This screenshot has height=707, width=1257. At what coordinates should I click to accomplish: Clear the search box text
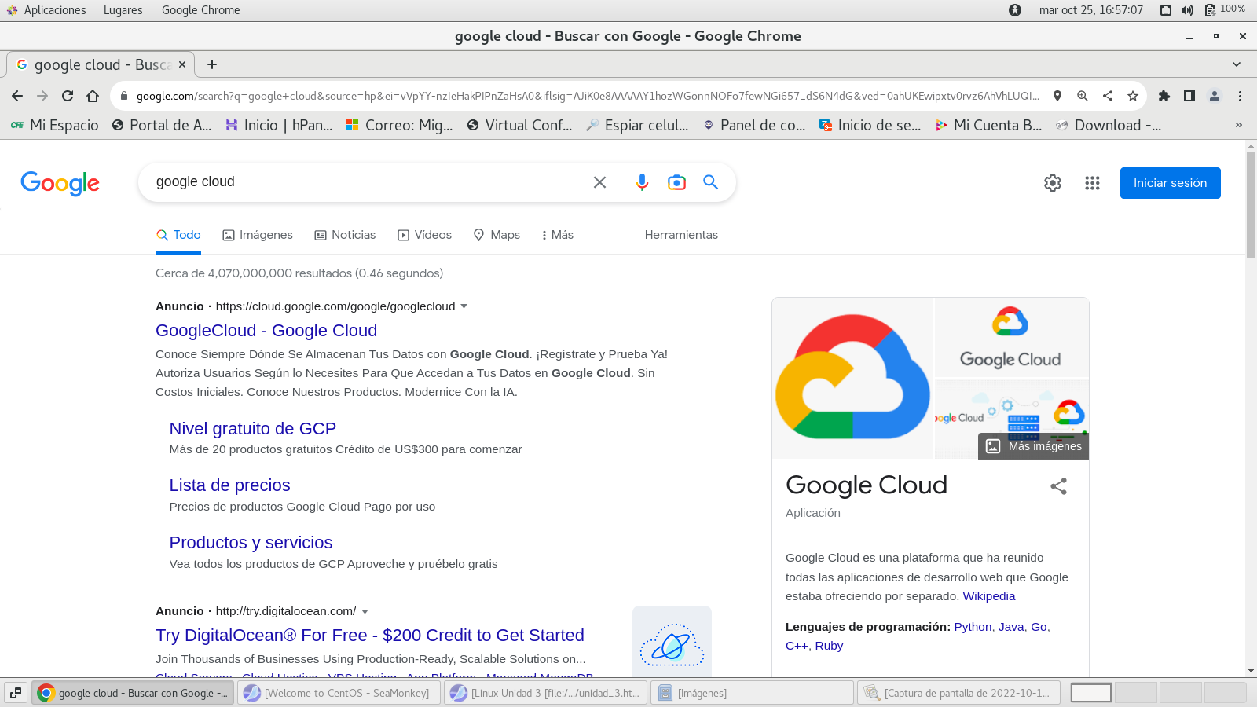tap(599, 182)
